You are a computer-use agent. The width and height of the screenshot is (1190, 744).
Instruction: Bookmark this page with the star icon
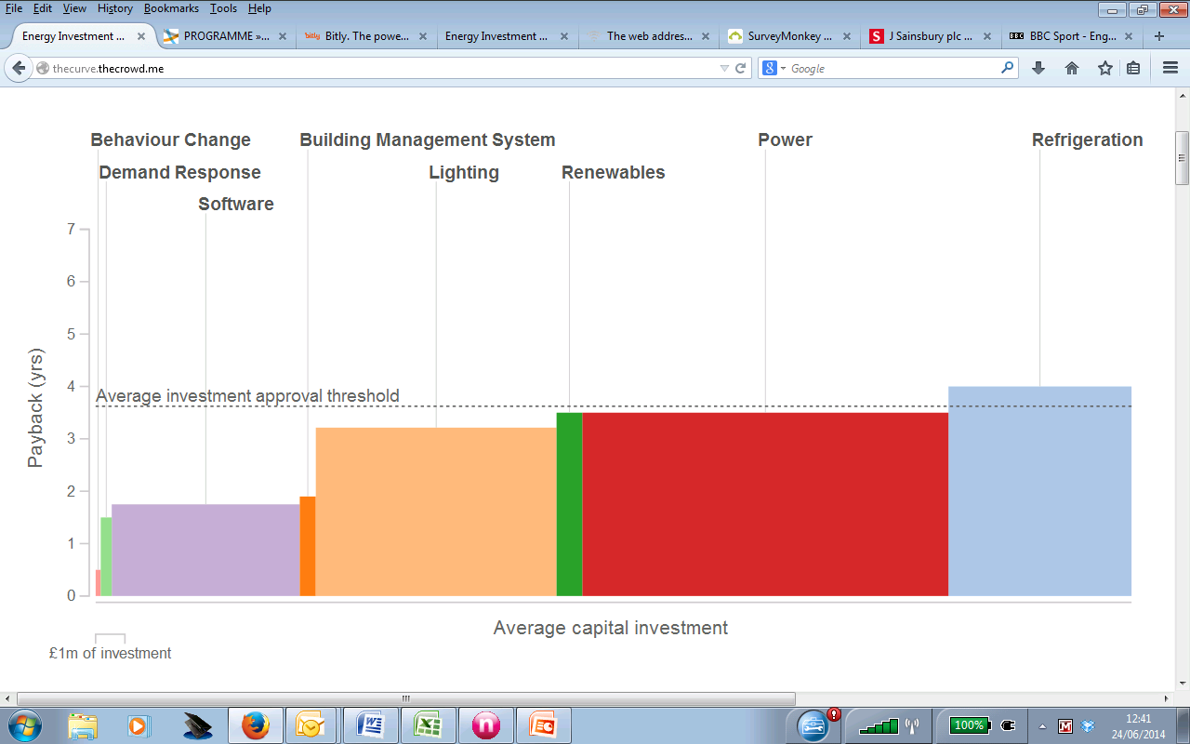click(x=1104, y=68)
